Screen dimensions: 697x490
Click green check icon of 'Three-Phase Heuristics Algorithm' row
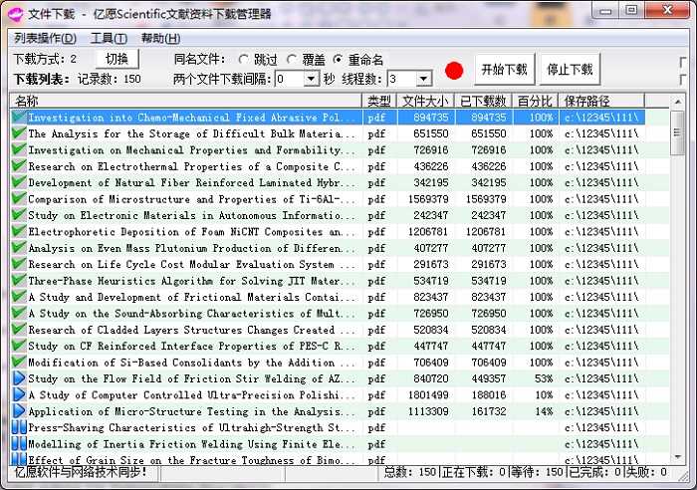[19, 280]
